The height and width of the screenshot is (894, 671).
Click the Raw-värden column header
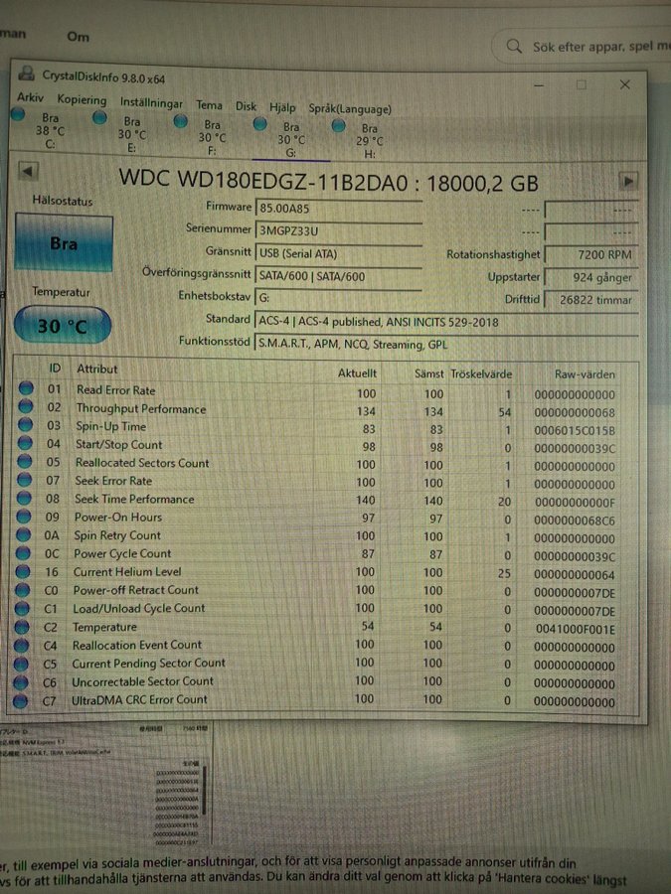[x=585, y=374]
